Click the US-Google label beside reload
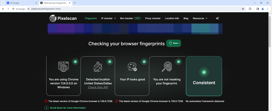This screenshot has height=111, width=272. [x=20, y=9]
